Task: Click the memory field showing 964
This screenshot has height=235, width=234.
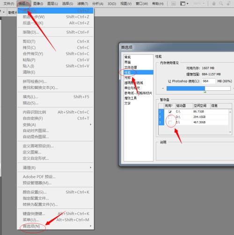Action: tap(209, 81)
